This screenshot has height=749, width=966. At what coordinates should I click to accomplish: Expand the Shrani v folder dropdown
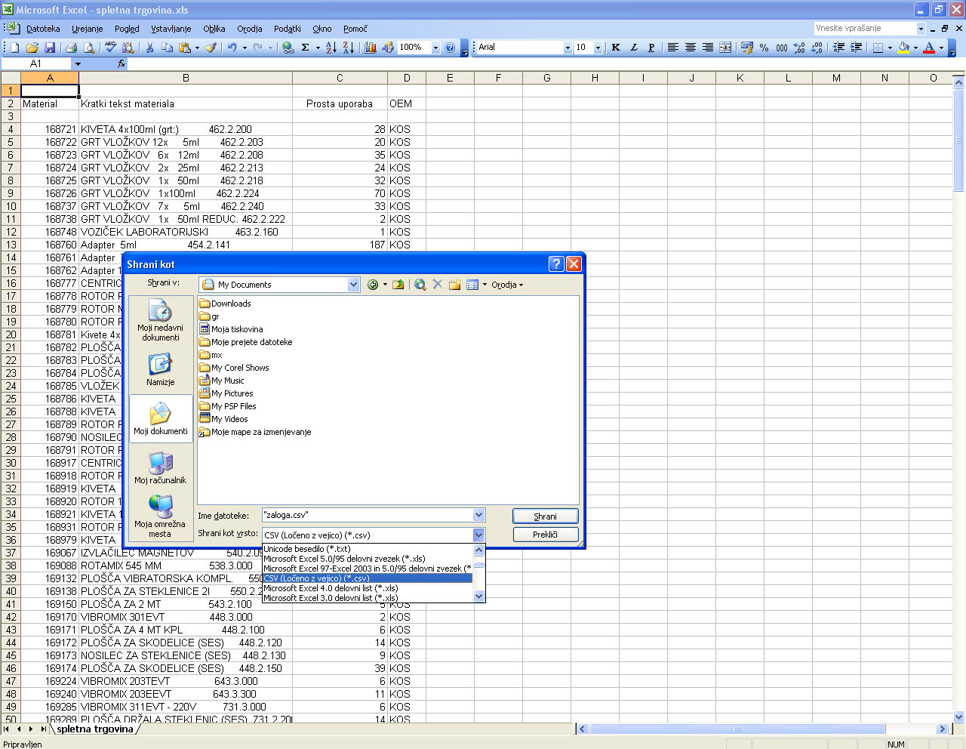tap(354, 285)
